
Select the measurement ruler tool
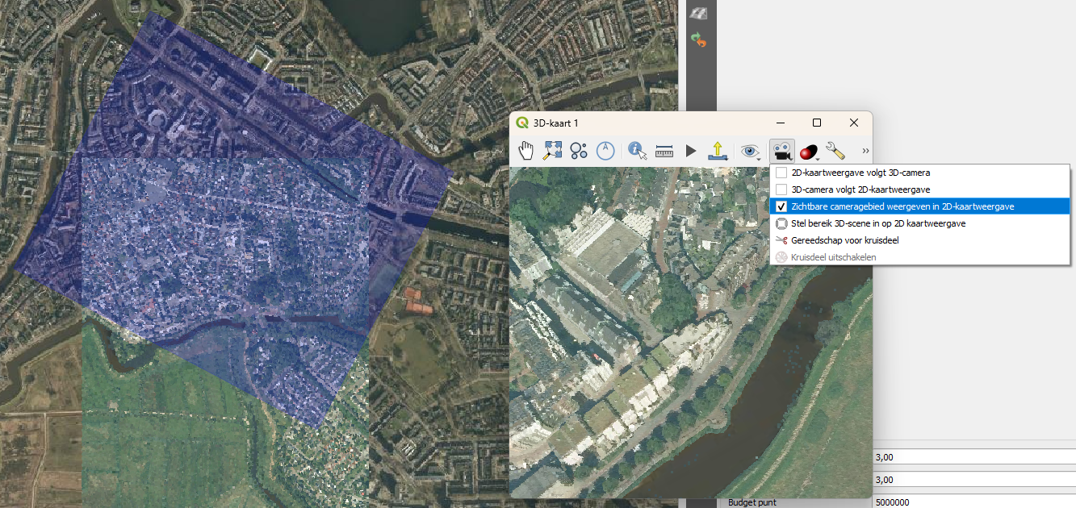[664, 151]
